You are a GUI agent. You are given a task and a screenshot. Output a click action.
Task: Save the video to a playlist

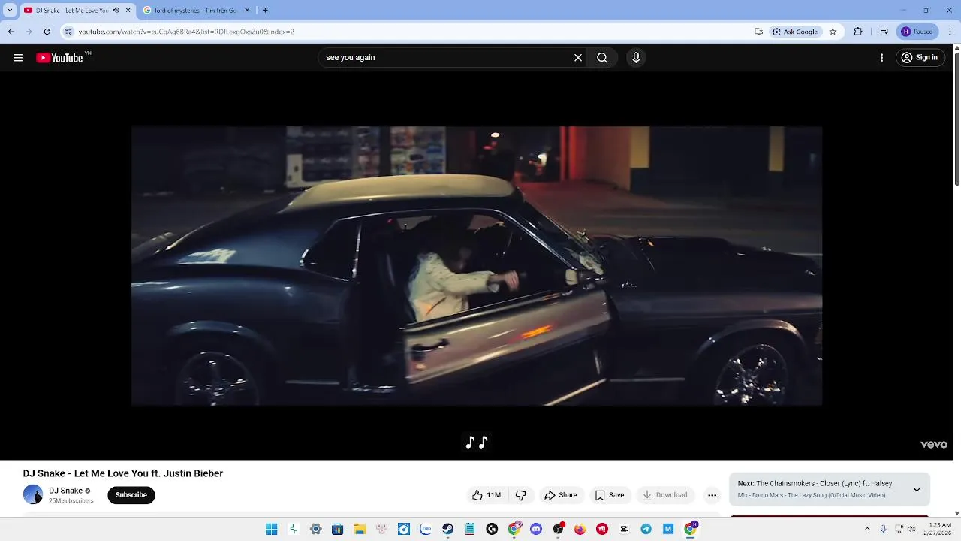(610, 495)
